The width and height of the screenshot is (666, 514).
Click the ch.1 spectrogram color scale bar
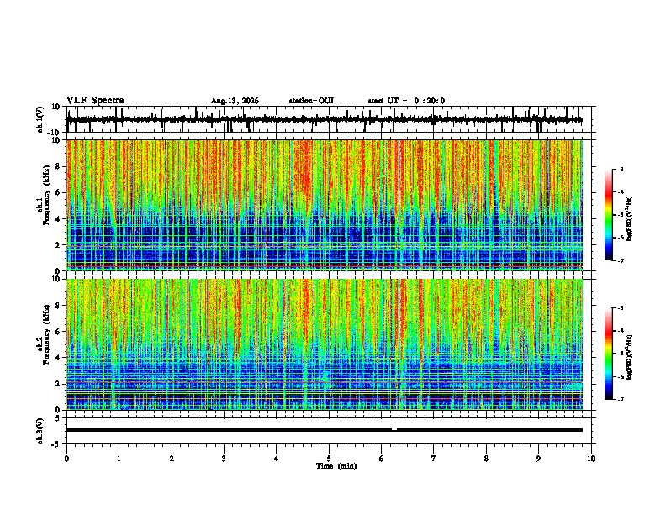pos(609,215)
